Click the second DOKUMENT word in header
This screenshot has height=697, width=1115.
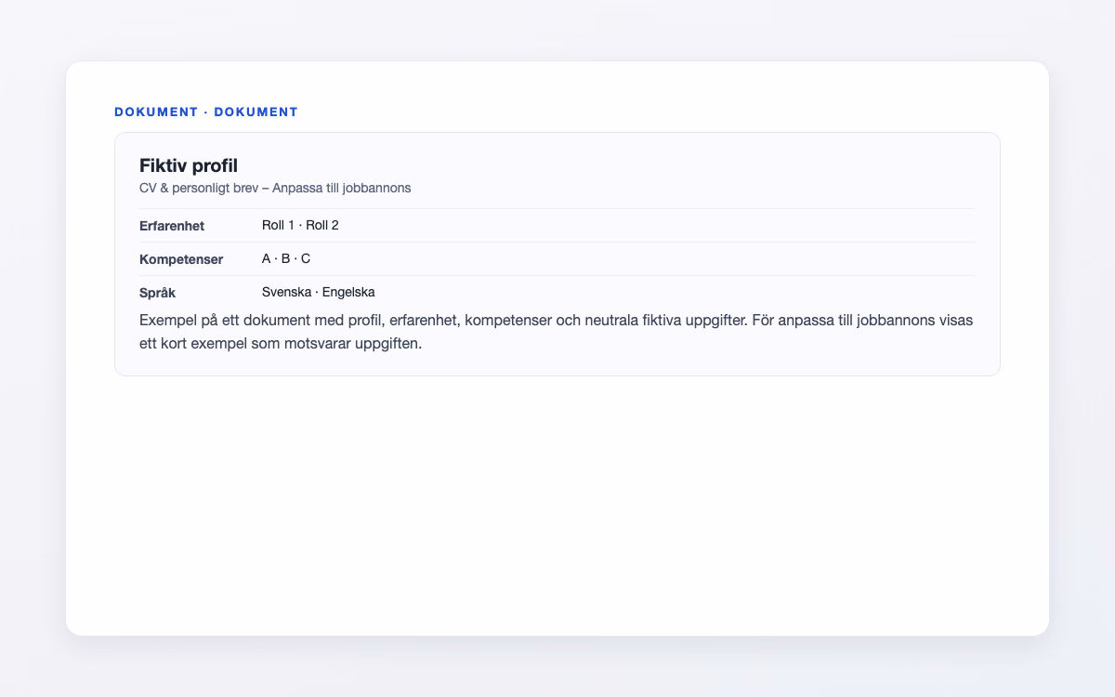point(256,112)
